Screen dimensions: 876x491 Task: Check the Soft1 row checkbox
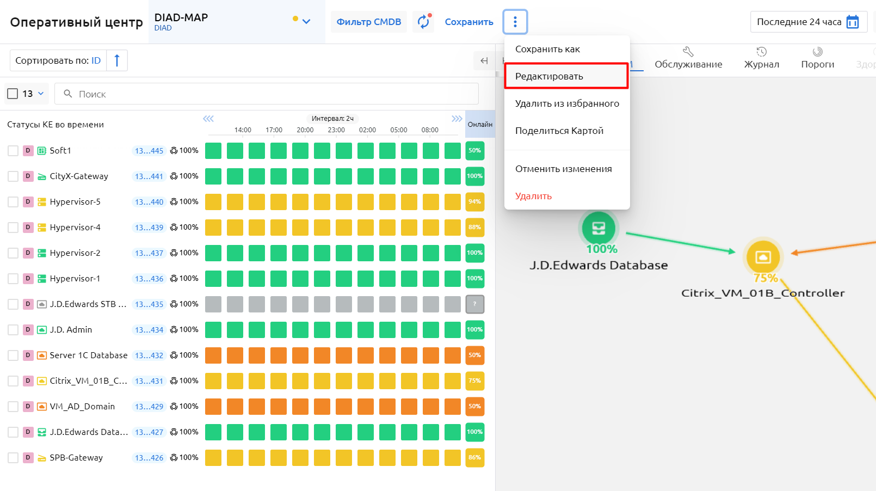coord(13,151)
